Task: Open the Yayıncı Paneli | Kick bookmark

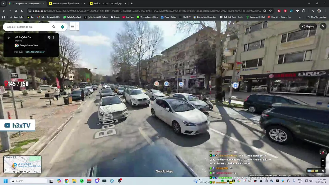Action: (x=147, y=17)
